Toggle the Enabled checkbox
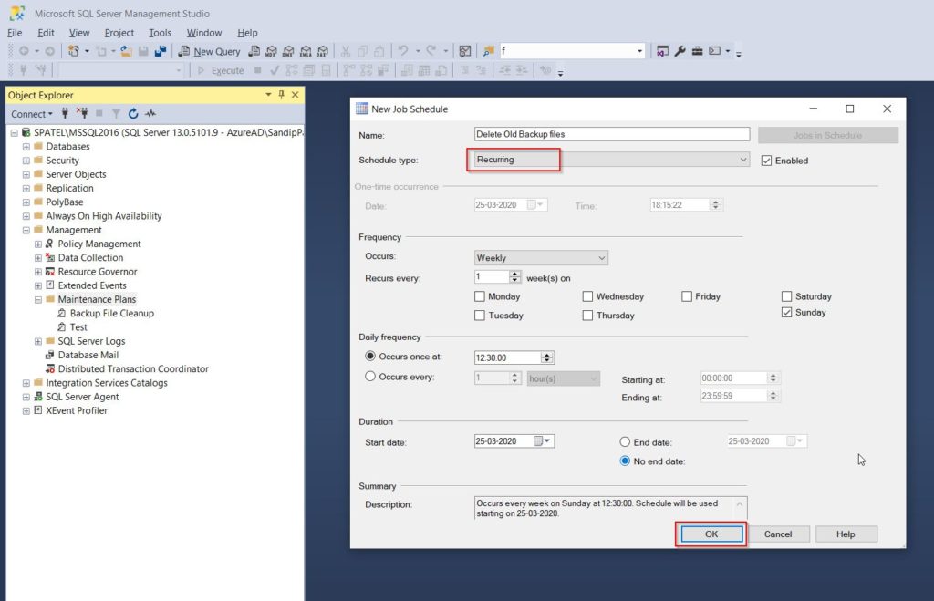Viewport: 934px width, 601px height. click(766, 161)
